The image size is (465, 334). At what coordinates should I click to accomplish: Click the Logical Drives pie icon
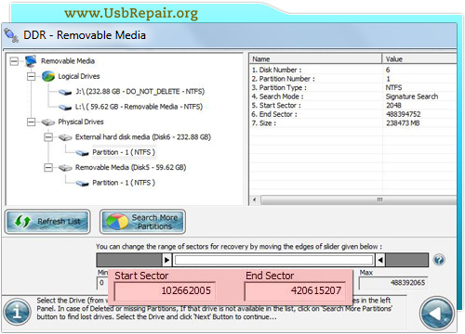click(48, 76)
